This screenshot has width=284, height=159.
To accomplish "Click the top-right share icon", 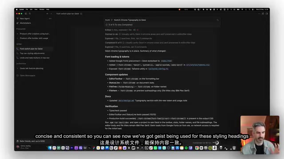I will pyautogui.click(x=263, y=14).
